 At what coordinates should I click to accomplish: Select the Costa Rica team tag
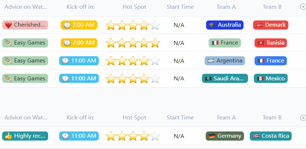coord(271,136)
